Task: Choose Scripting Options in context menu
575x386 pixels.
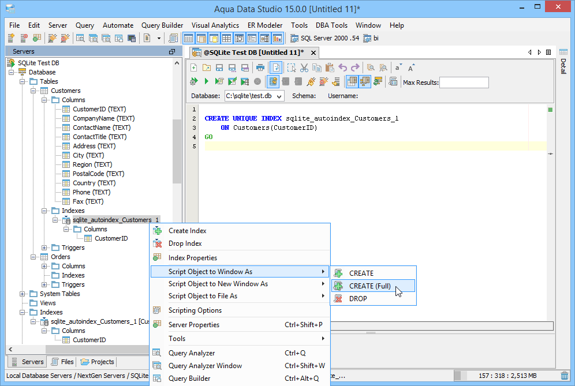Action: (x=240, y=310)
